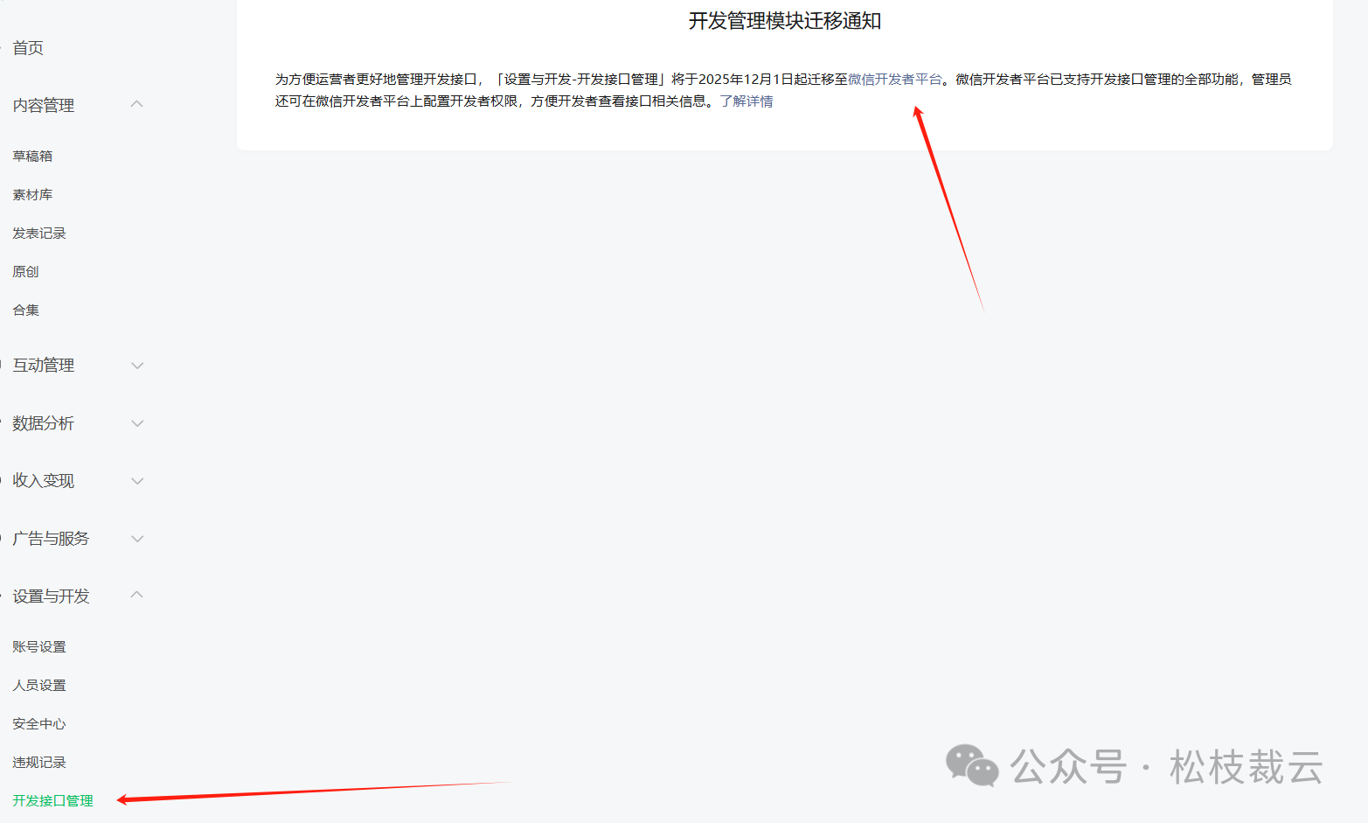Click the 互动管理 menu label

[x=44, y=366]
